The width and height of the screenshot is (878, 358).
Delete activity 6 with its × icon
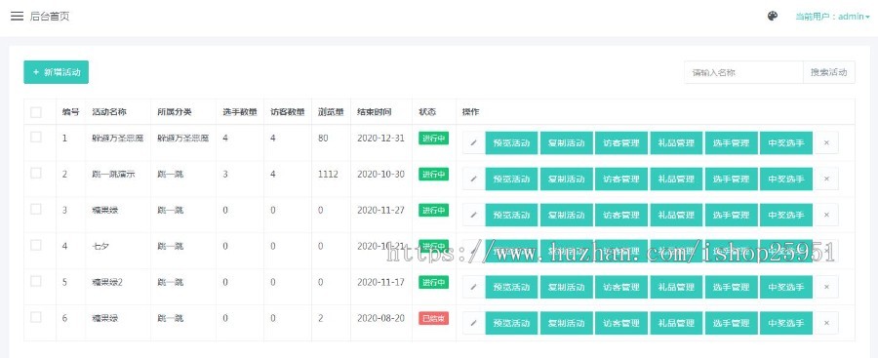pos(826,323)
